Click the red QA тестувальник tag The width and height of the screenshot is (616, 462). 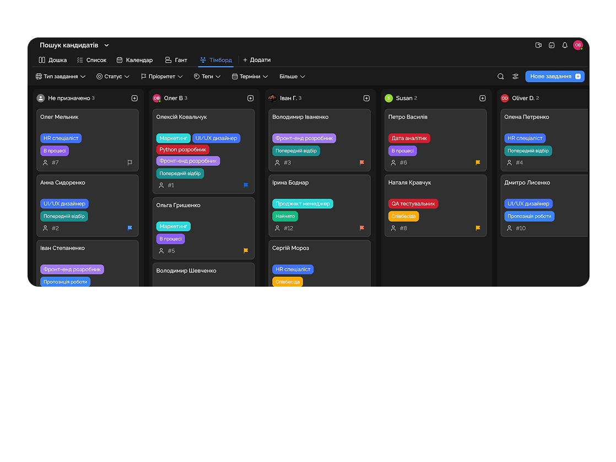pyautogui.click(x=413, y=203)
